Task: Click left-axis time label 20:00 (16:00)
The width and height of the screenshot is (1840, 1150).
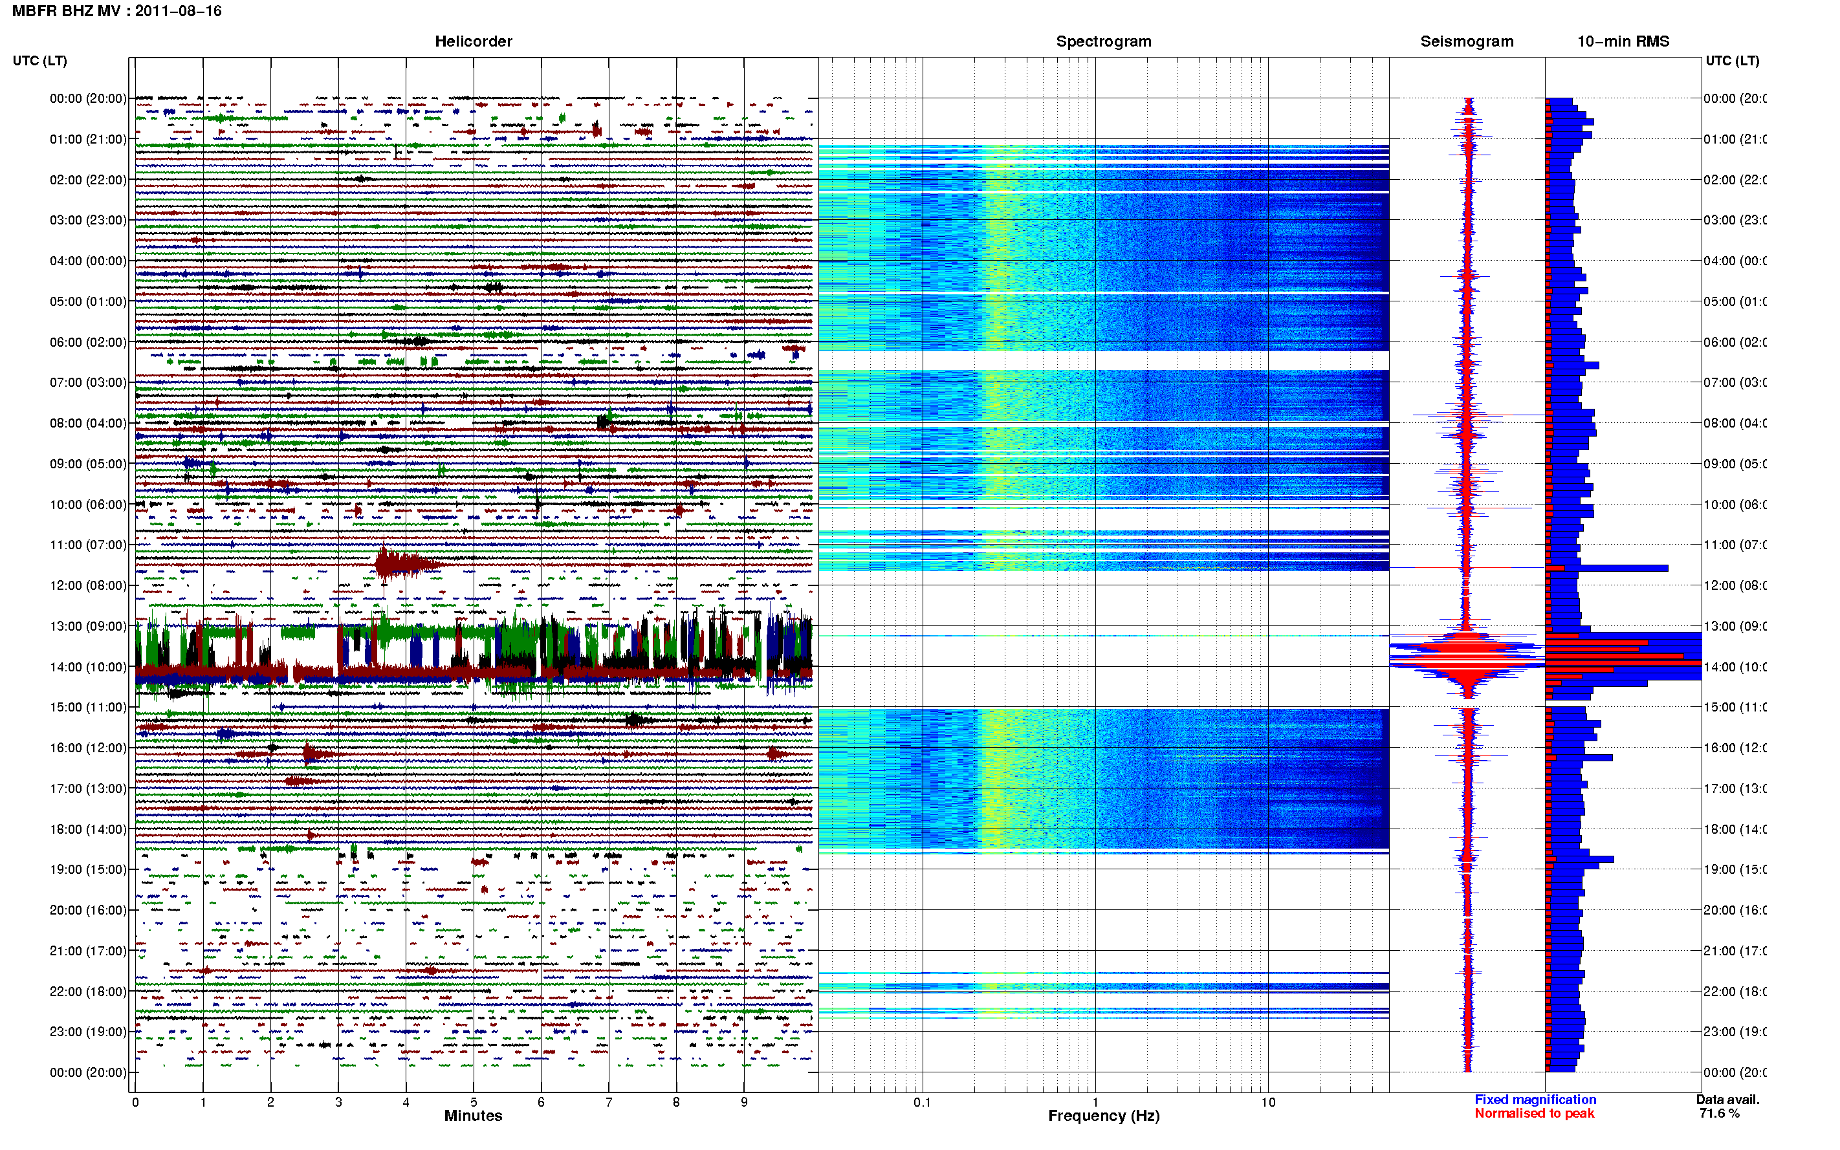Action: point(88,911)
